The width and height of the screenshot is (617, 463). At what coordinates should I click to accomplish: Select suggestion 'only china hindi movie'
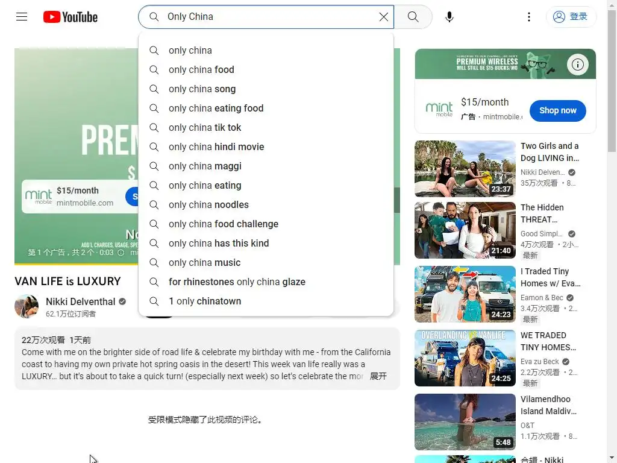pyautogui.click(x=266, y=147)
